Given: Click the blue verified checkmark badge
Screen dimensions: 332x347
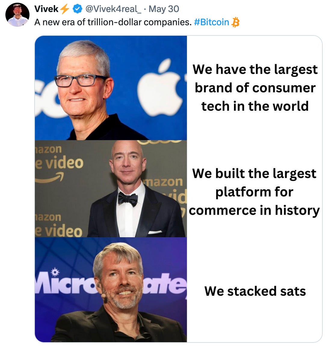Looking at the screenshot, I should coord(78,9).
